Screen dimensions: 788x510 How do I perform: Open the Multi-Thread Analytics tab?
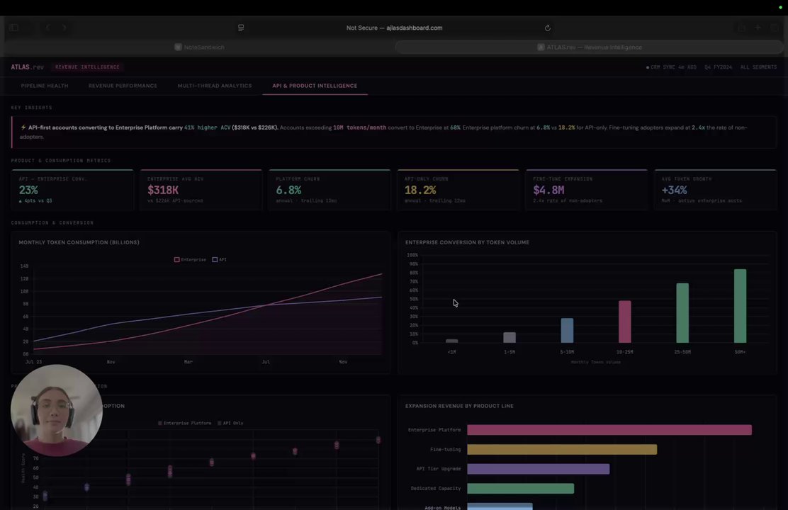pos(215,86)
